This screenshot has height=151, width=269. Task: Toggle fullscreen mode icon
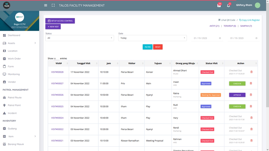(x=53, y=5)
